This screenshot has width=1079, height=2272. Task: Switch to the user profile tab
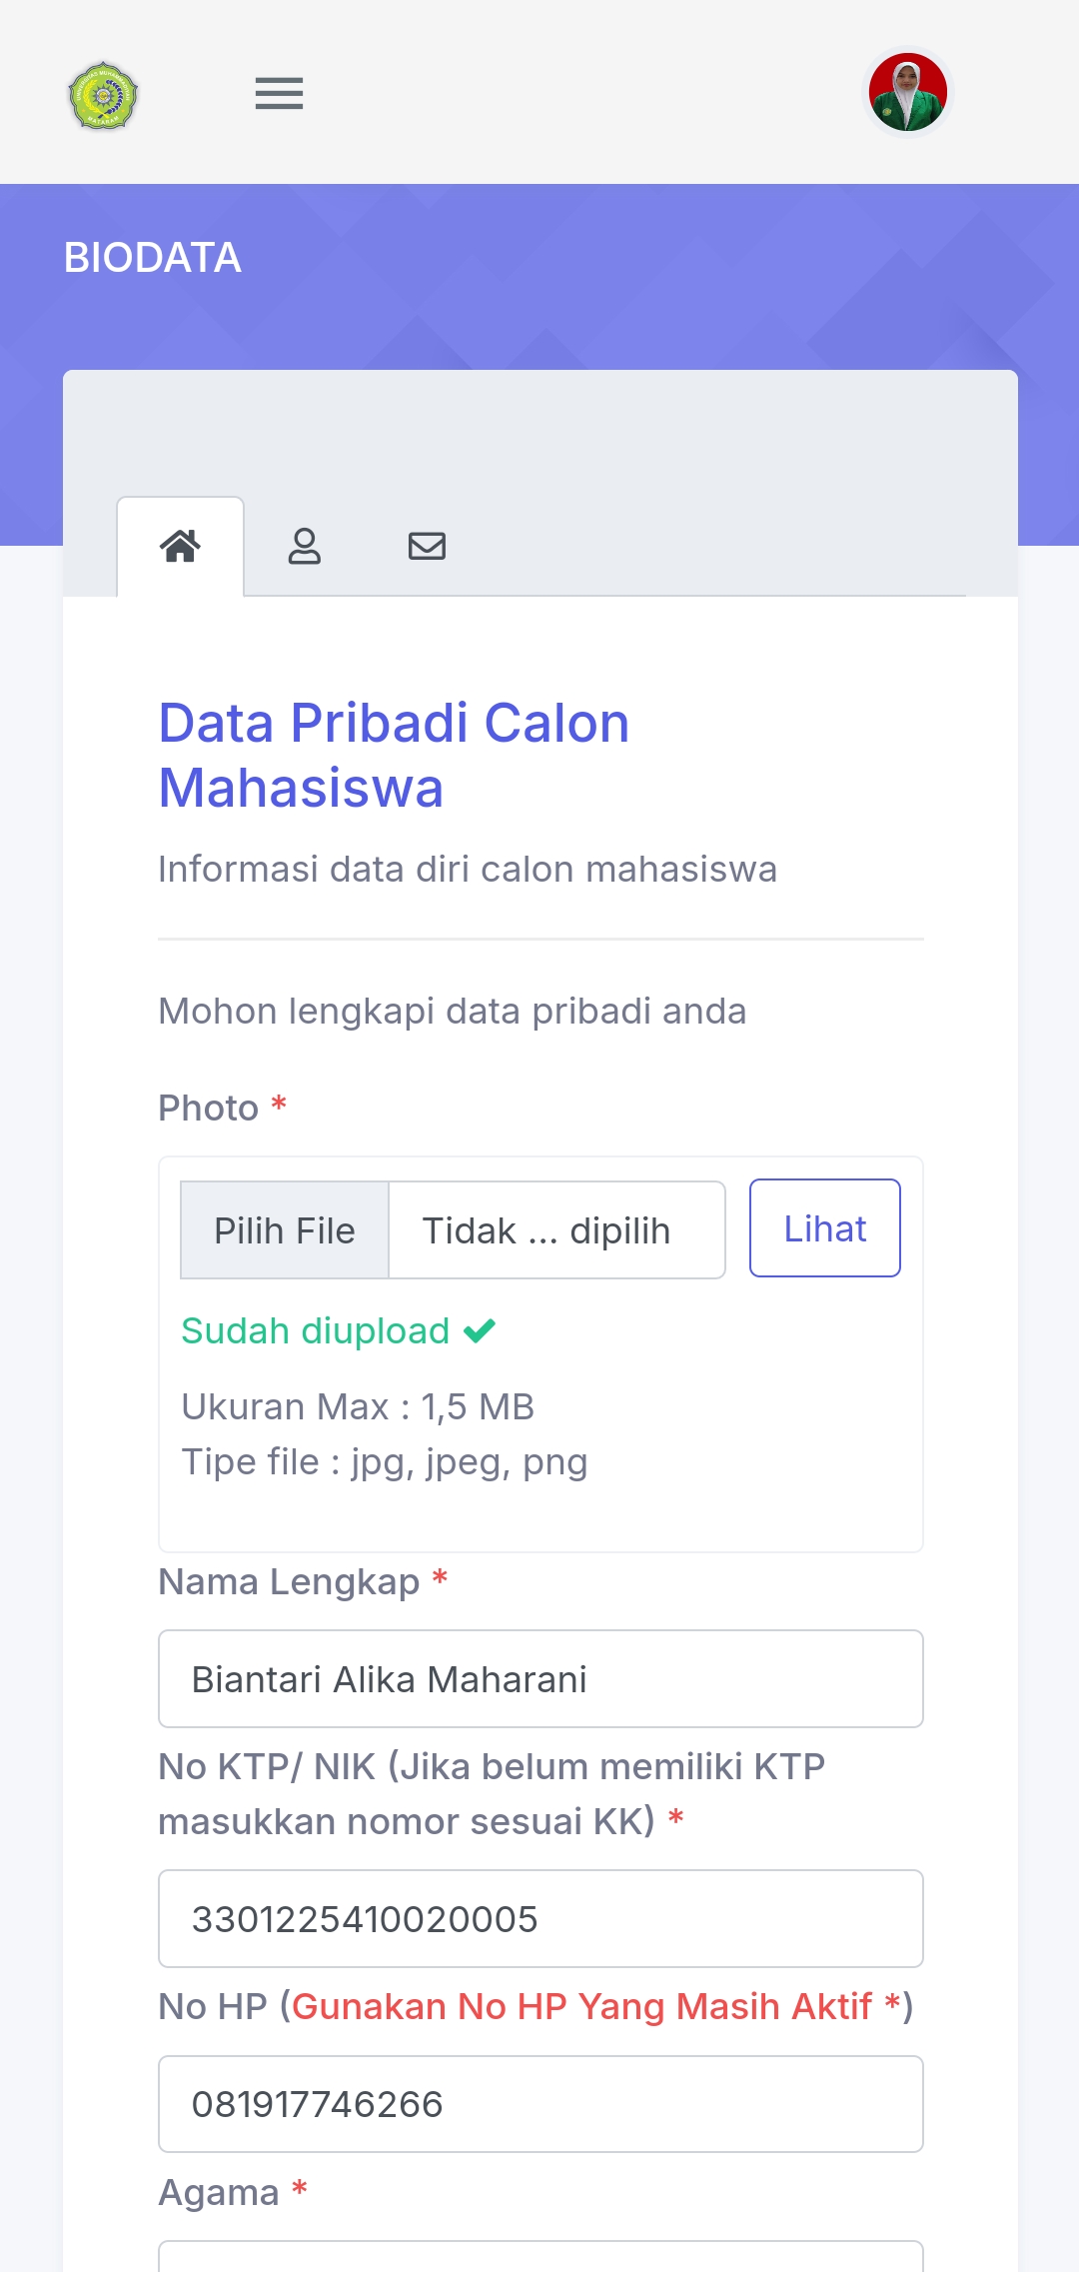[x=305, y=547]
